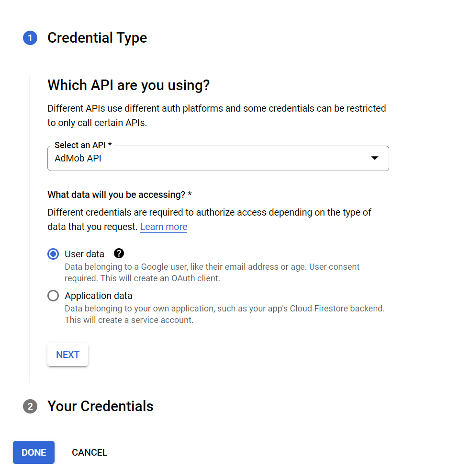The width and height of the screenshot is (449, 471).
Task: Click the Cloud Firestore backend highlighted text
Action: [x=335, y=308]
